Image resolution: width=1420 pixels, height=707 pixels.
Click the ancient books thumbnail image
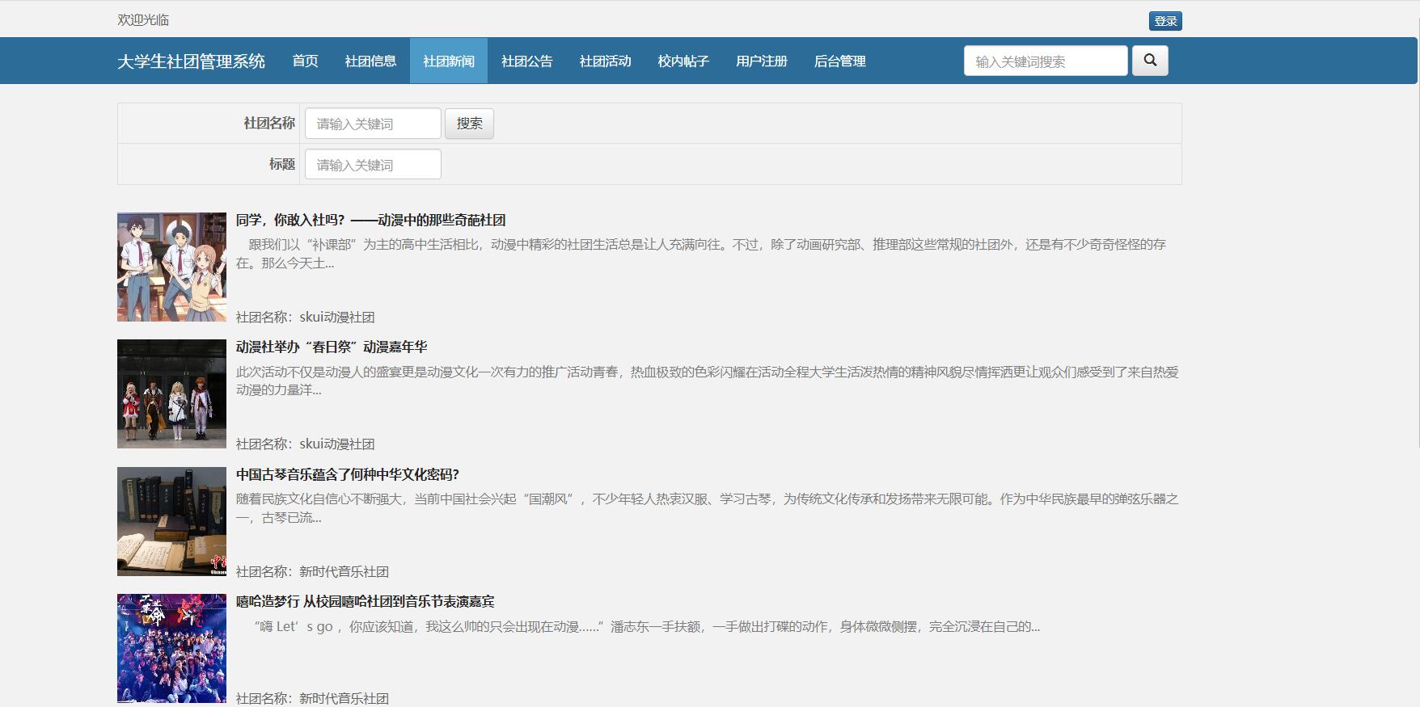coord(171,521)
